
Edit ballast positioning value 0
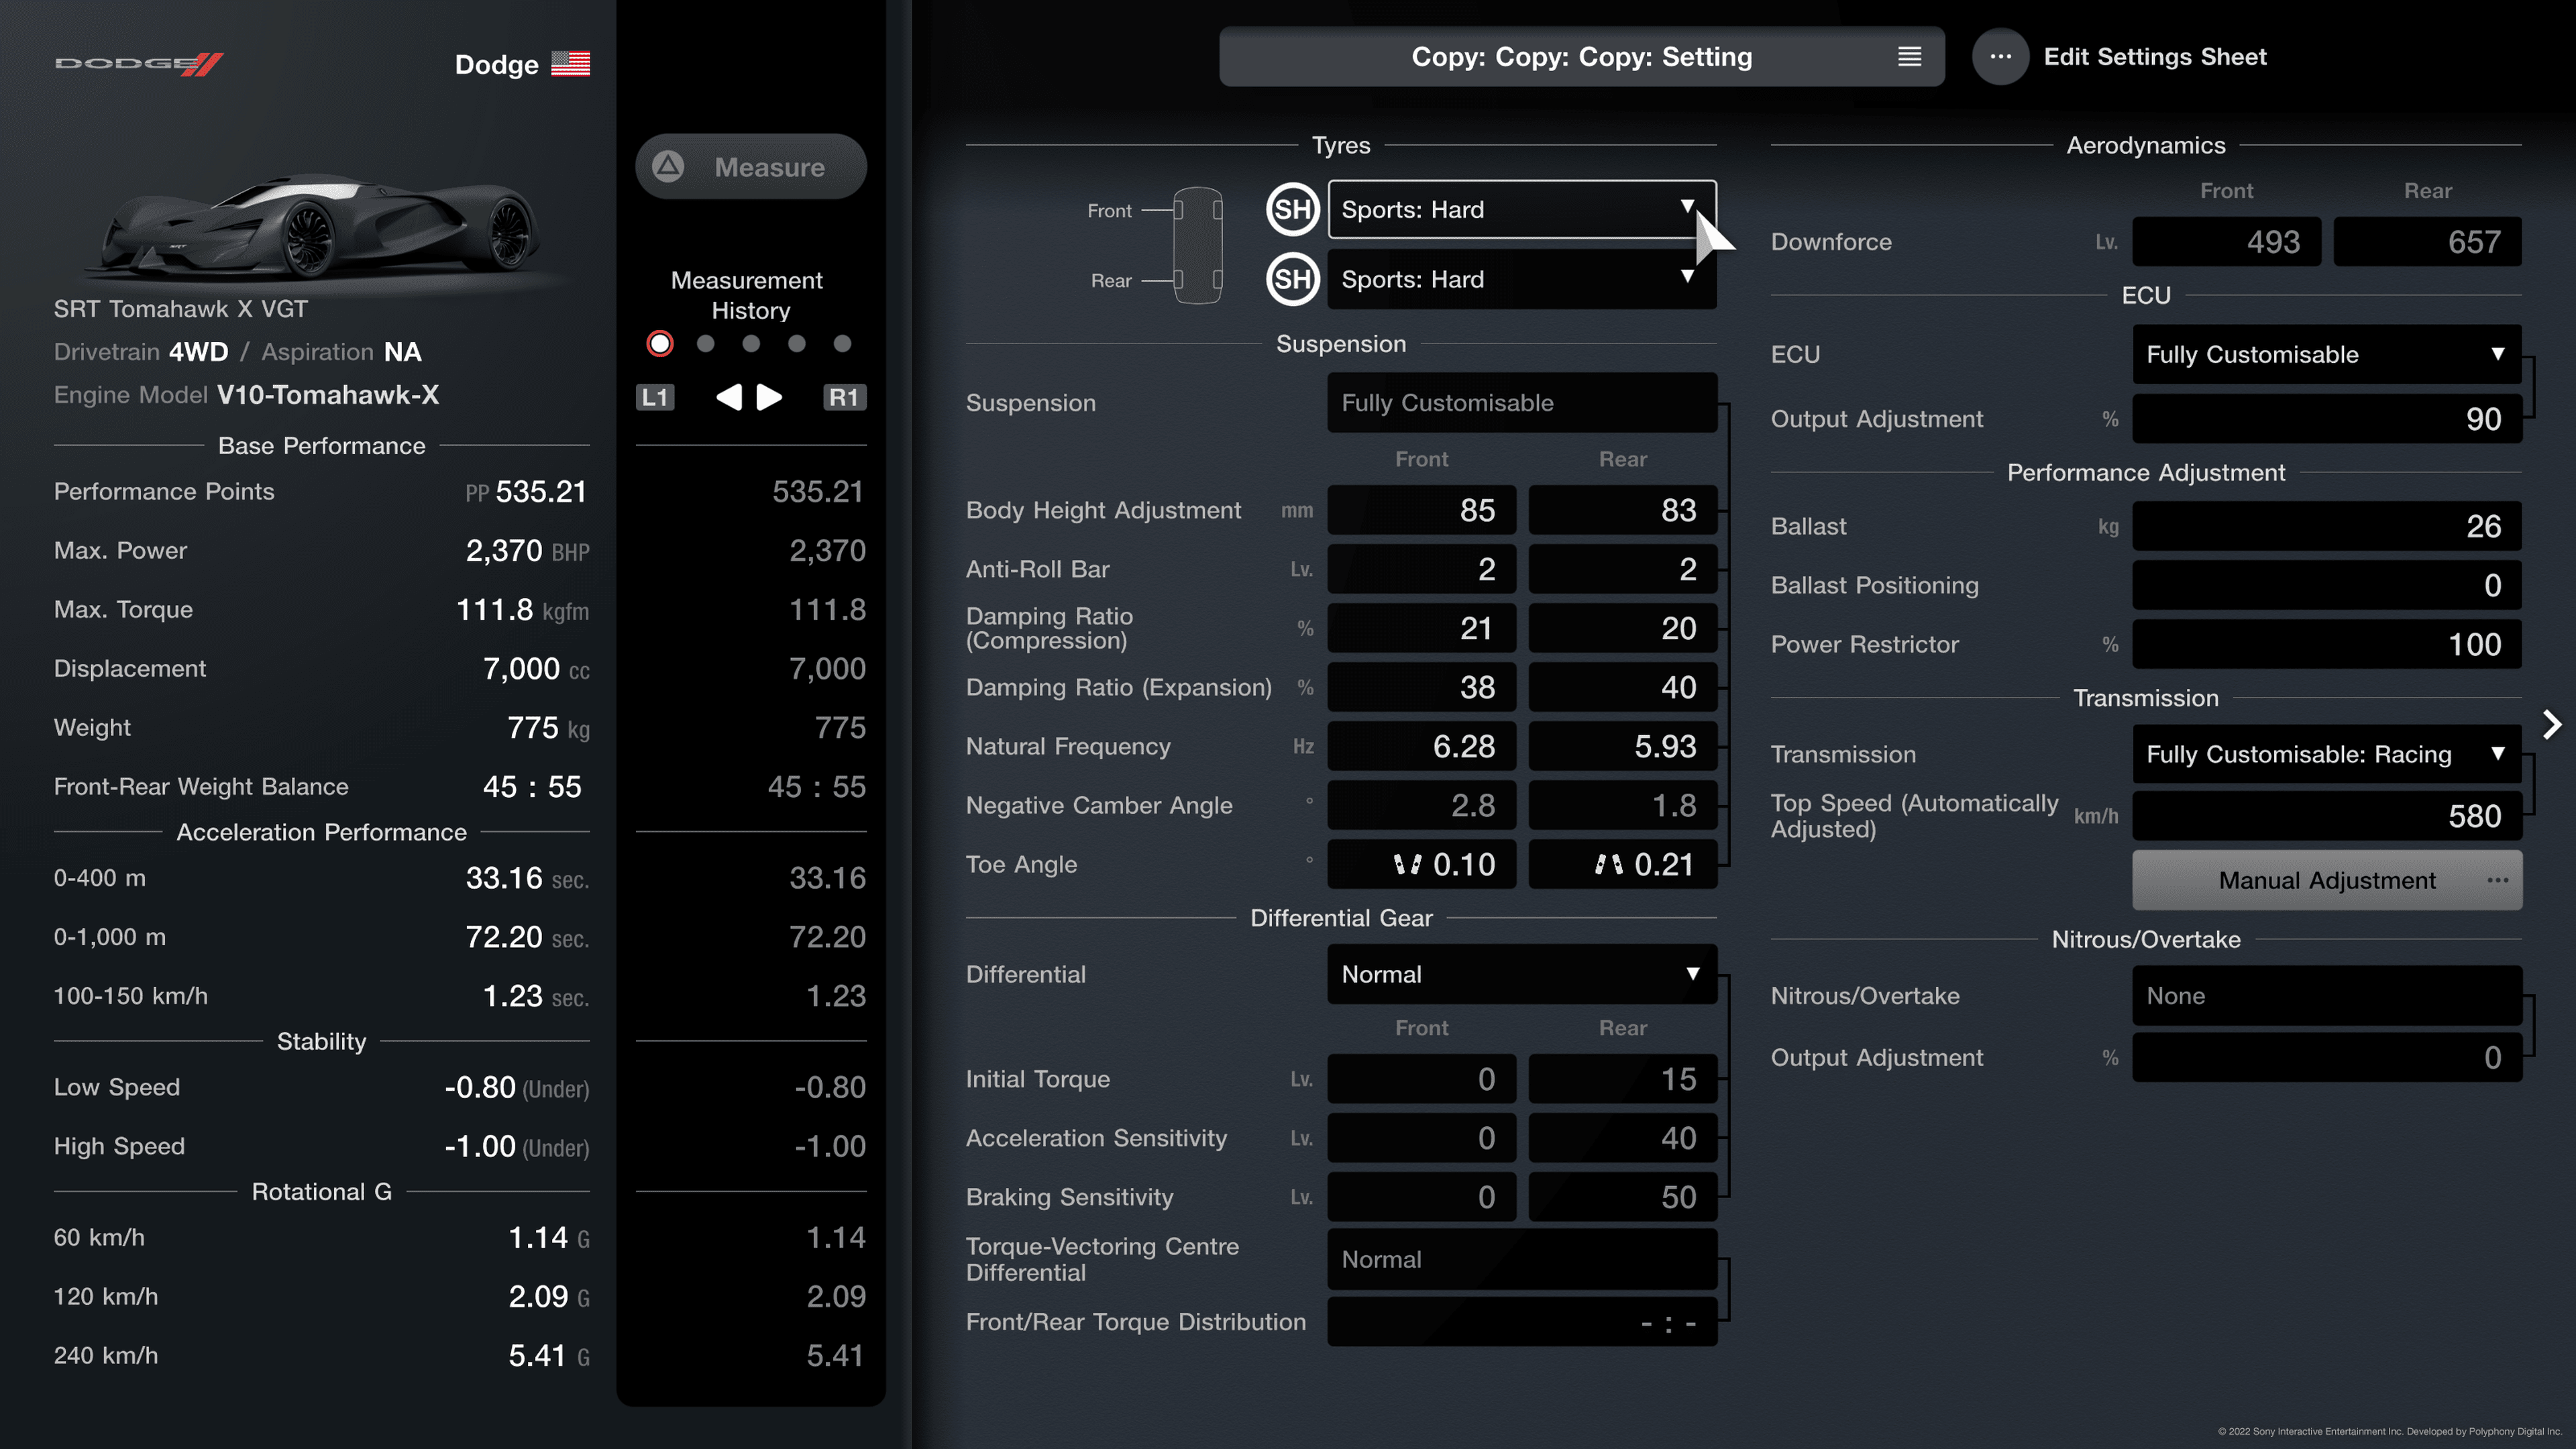pos(2327,585)
